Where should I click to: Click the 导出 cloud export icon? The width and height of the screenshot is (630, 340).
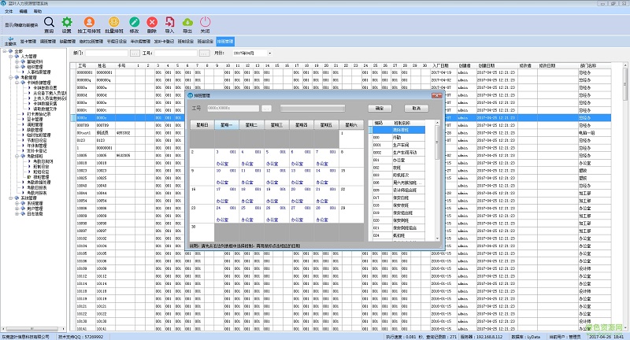[x=187, y=24]
